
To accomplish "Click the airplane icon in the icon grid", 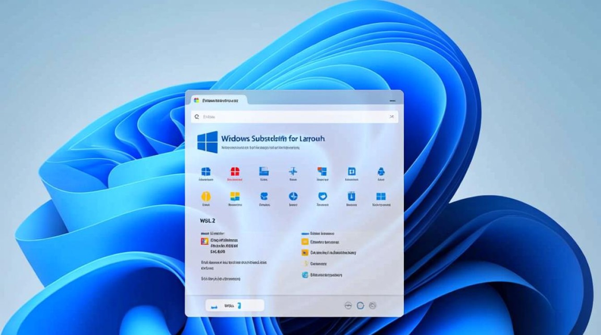I will click(x=293, y=171).
